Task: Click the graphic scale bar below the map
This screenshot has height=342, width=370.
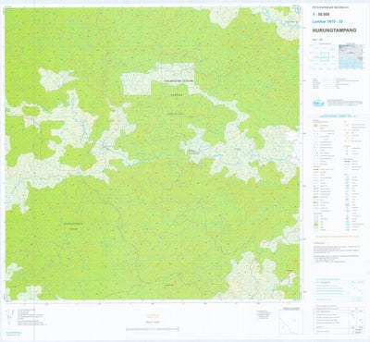Action: pos(153,329)
